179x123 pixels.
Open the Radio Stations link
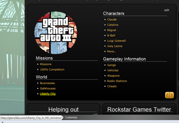(x=117, y=81)
